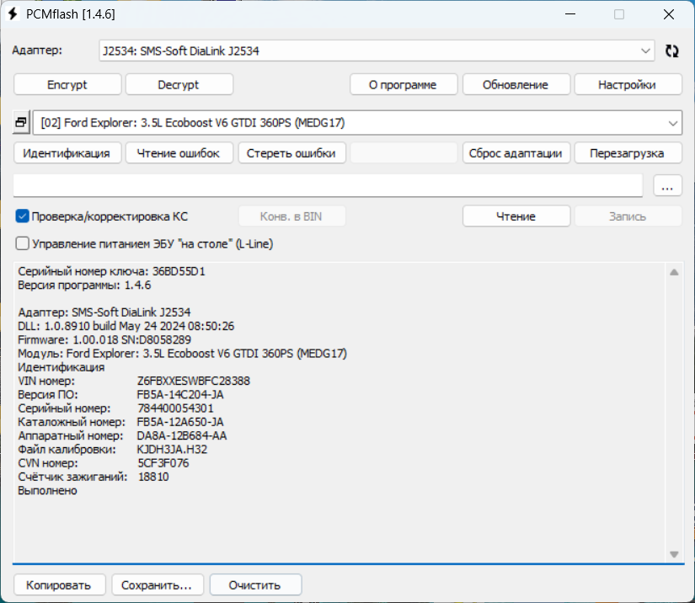Click the Decrypt button
The width and height of the screenshot is (695, 603).
(179, 84)
